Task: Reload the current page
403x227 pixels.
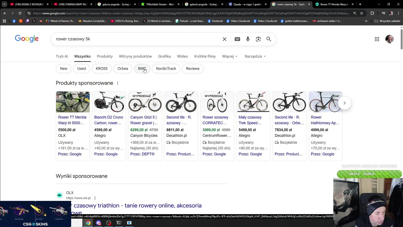Action: click(20, 13)
